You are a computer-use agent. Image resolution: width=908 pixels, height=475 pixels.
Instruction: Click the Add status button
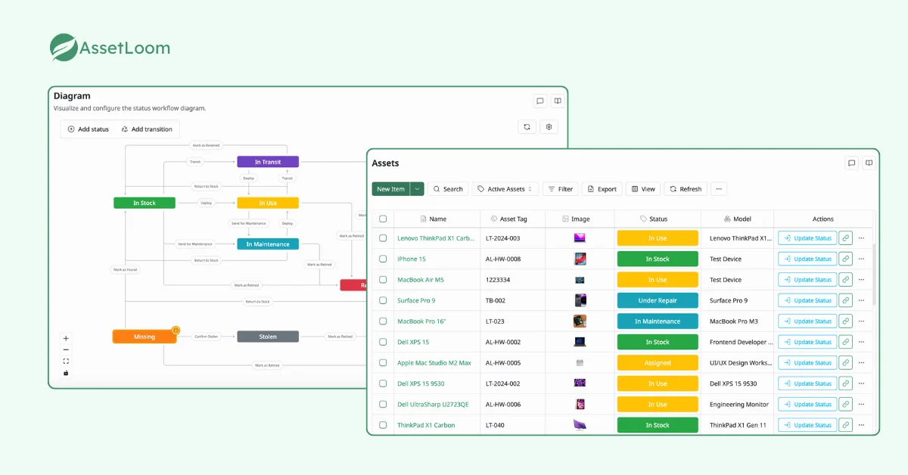tap(89, 129)
